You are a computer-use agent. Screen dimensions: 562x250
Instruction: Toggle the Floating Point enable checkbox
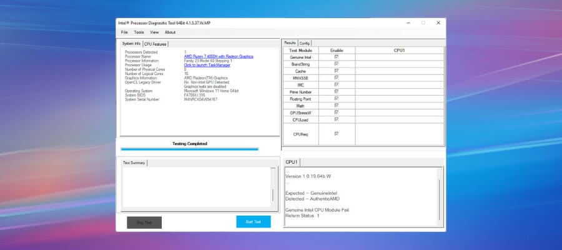pyautogui.click(x=337, y=99)
